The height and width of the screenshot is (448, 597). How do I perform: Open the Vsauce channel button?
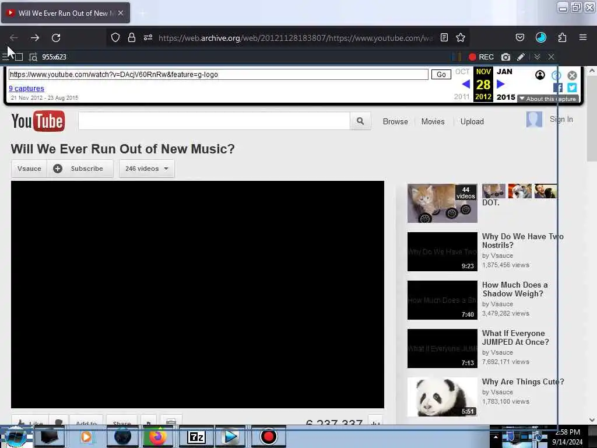coord(29,169)
